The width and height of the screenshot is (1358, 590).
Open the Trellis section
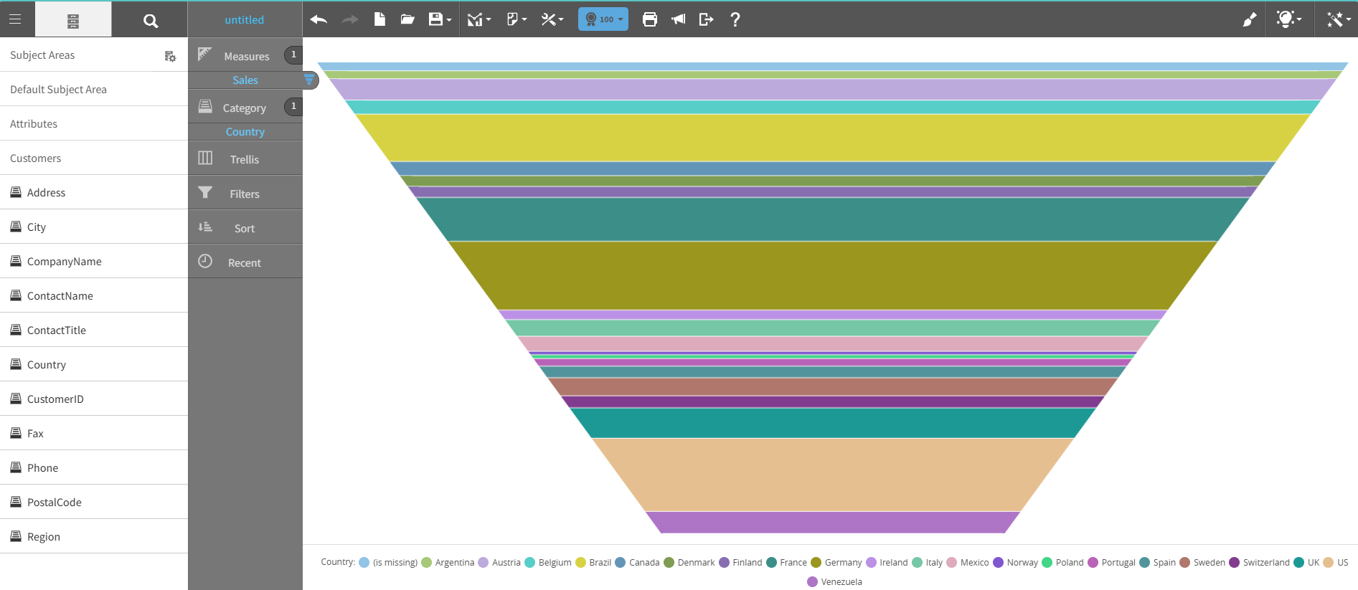(x=245, y=158)
